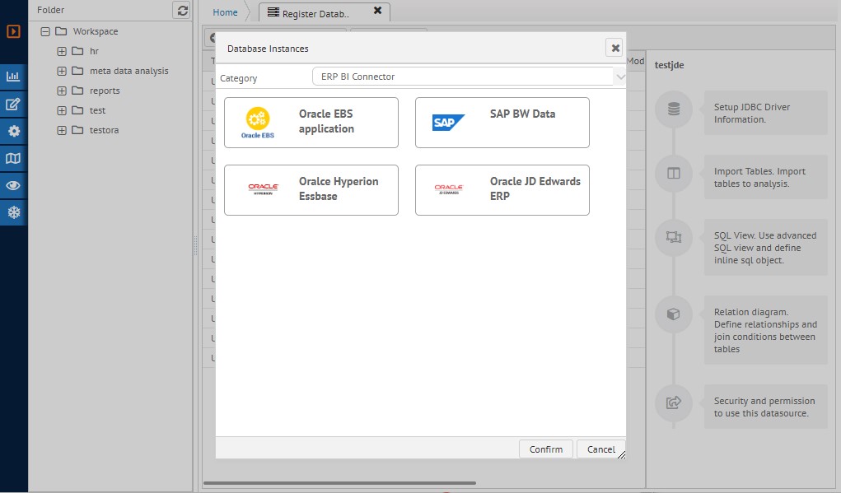Image resolution: width=841 pixels, height=493 pixels.
Task: Click the Relation diagram cube icon
Action: click(x=674, y=314)
